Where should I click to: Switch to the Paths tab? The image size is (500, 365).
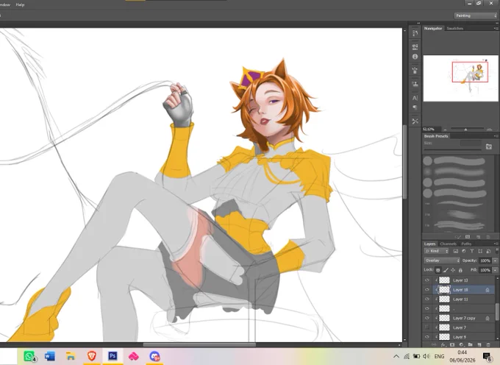point(466,244)
